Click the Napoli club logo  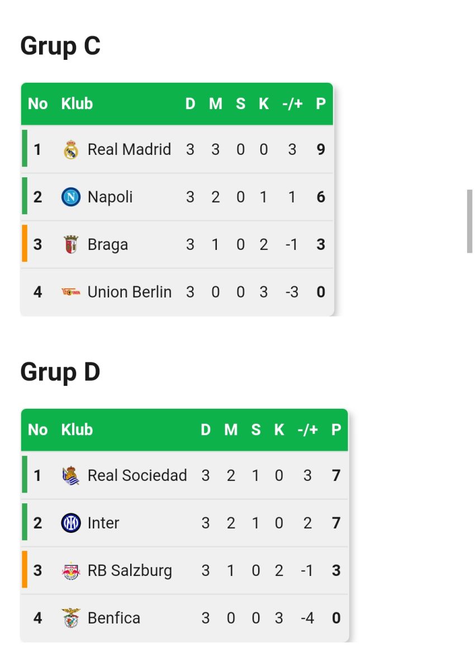coord(71,197)
